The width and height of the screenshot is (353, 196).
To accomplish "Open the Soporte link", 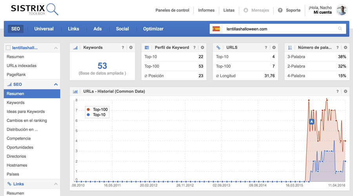I will tap(293, 10).
